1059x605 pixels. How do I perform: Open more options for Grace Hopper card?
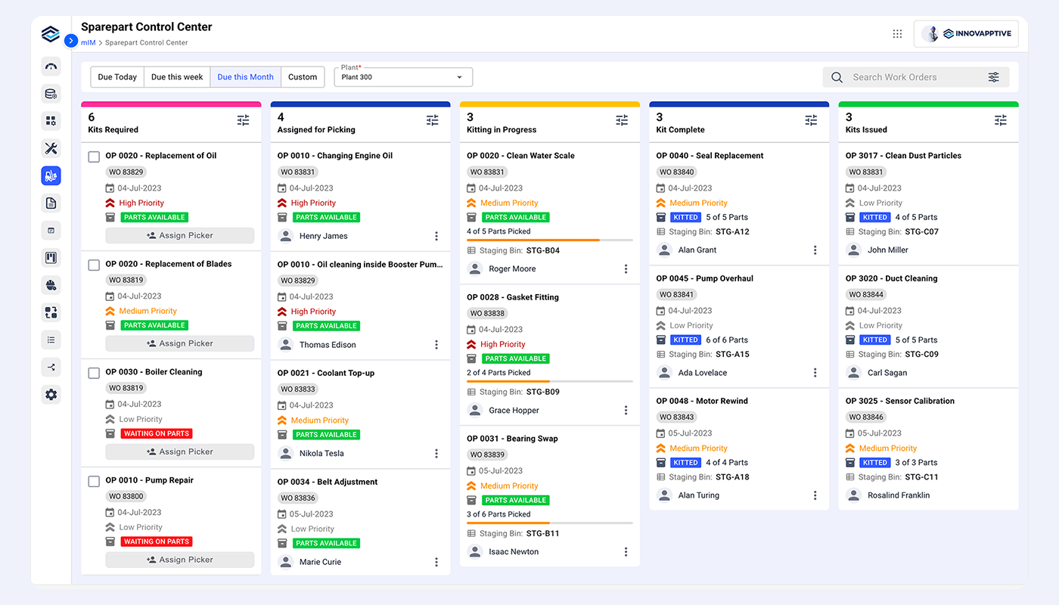[x=626, y=411]
